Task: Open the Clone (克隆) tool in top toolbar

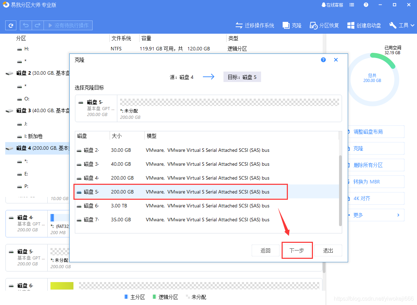Action: (x=292, y=25)
